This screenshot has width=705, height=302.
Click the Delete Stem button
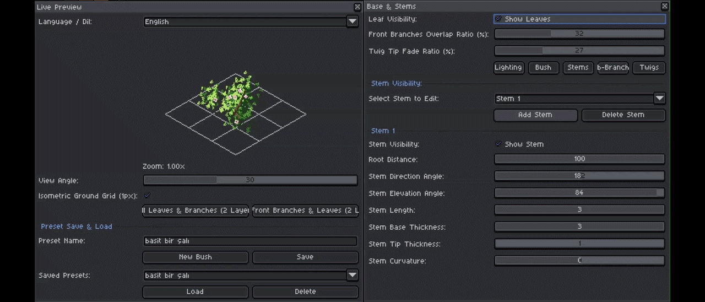[623, 115]
